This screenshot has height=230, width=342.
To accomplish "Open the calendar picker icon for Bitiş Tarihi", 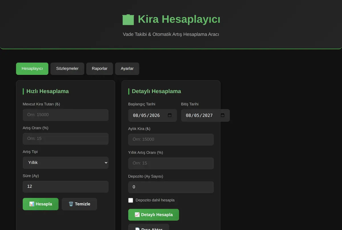I will point(223,115).
